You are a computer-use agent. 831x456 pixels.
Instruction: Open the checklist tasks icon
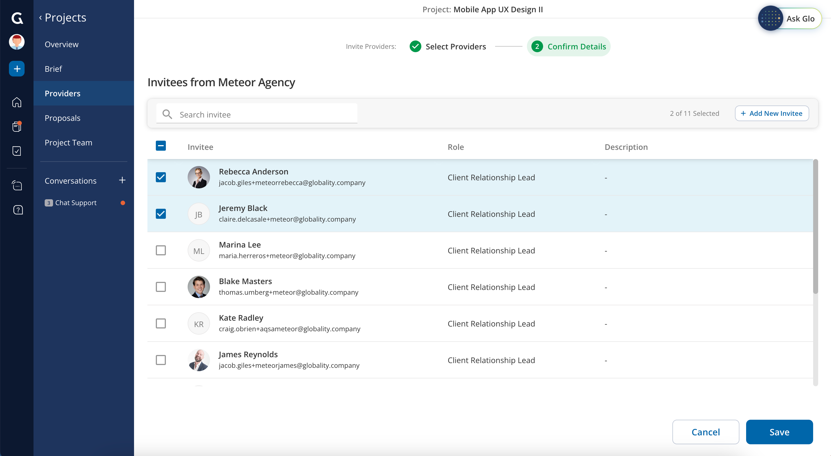click(17, 151)
